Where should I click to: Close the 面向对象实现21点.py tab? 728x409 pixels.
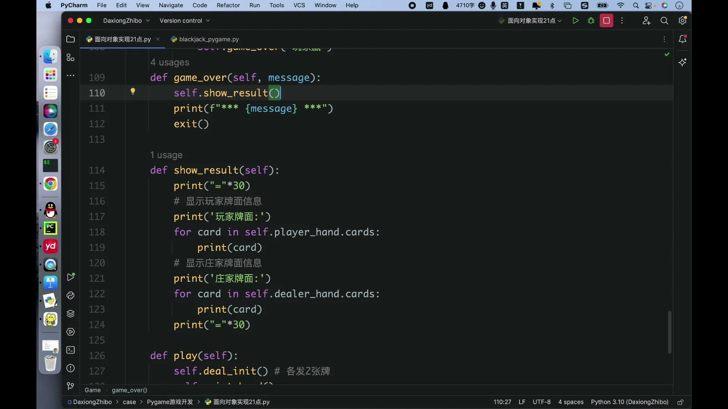click(158, 39)
